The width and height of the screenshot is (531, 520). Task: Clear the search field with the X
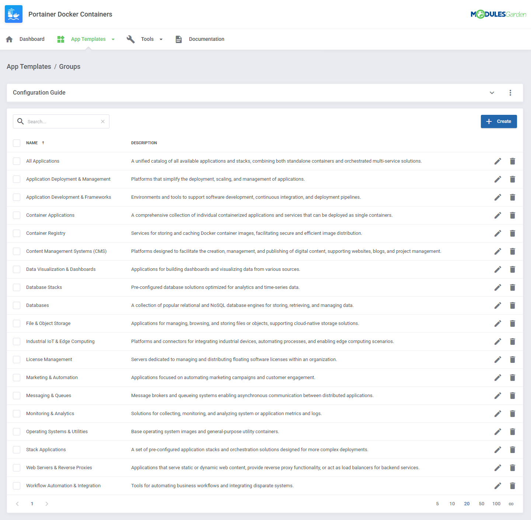click(x=102, y=121)
